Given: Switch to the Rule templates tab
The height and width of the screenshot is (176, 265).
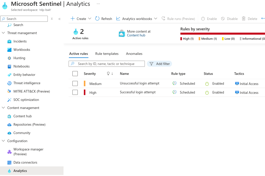Looking at the screenshot, I should tap(107, 54).
